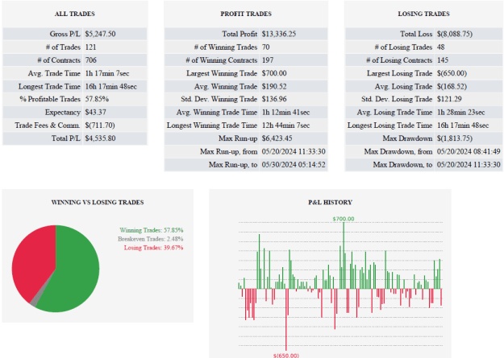Viewport: 504px width, 358px height.
Task: Click Avg. Losing Trade Time value 1h 28min 23sec
Action: click(461, 113)
